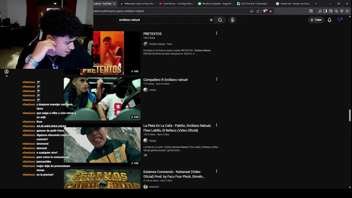Open the more options menu for the PRETEXTOS video
This screenshot has height=198, width=352.
click(x=216, y=33)
